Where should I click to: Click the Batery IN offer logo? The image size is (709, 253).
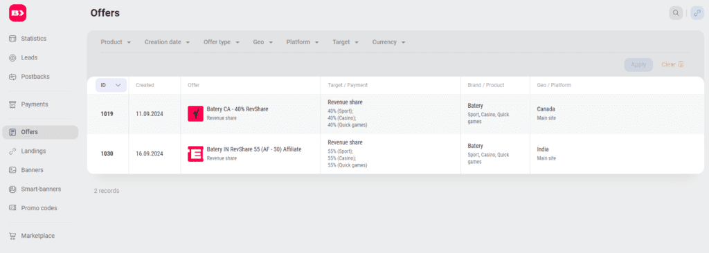tap(195, 153)
